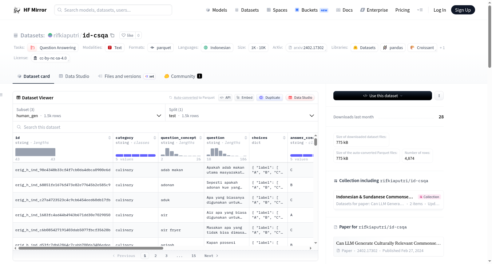Screen dimensions: 492x264
Task: Click the Embed button
Action: (244, 98)
